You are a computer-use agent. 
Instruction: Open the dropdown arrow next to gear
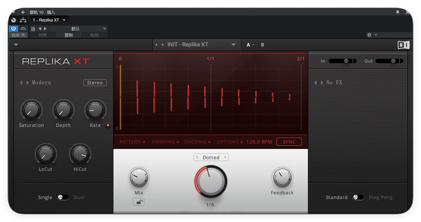click(x=376, y=35)
